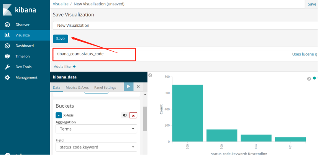Select the Visualize bar chart icon
Screen dimensions: 318x155
click(x=7, y=35)
